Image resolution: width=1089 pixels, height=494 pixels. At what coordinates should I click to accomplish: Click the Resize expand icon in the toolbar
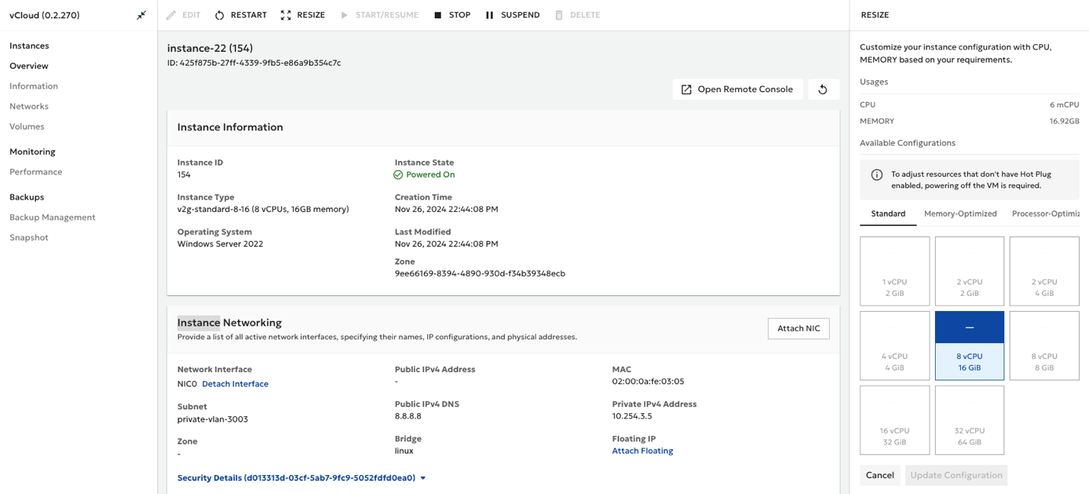(286, 15)
